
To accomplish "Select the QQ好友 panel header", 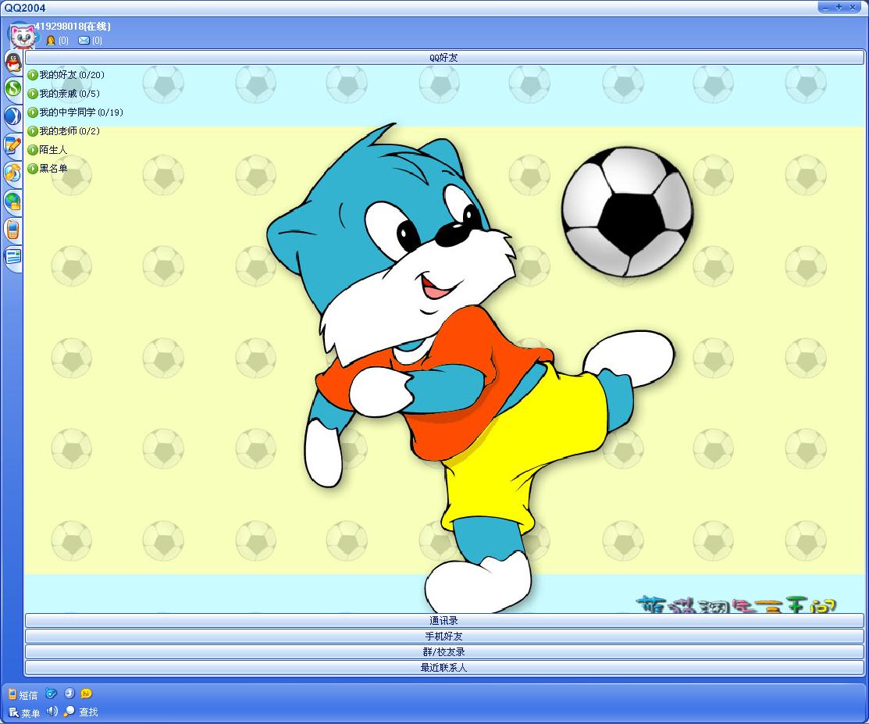I will (444, 57).
